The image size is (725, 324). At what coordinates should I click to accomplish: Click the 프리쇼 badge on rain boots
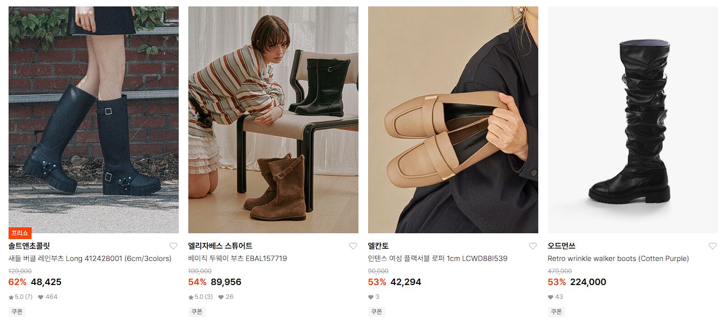tap(20, 233)
